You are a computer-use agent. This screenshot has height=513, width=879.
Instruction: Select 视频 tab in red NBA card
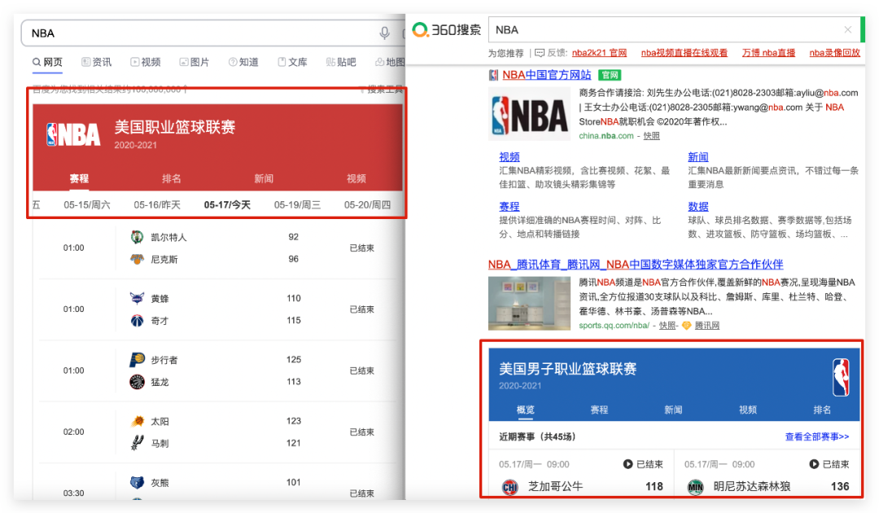click(356, 179)
